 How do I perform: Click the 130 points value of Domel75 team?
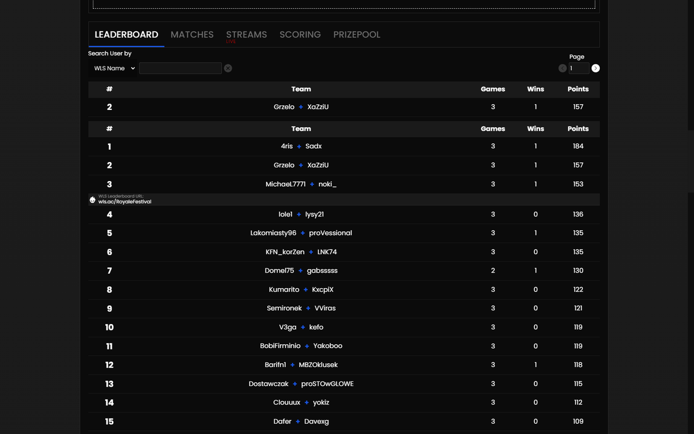tap(578, 271)
